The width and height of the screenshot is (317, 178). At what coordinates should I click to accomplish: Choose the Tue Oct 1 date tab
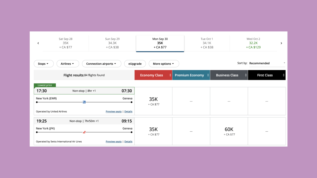pos(207,43)
